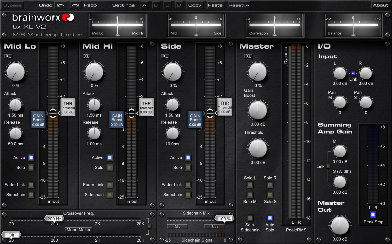This screenshot has height=244, width=392.
Task: Click the Reset A button
Action: 239,5
